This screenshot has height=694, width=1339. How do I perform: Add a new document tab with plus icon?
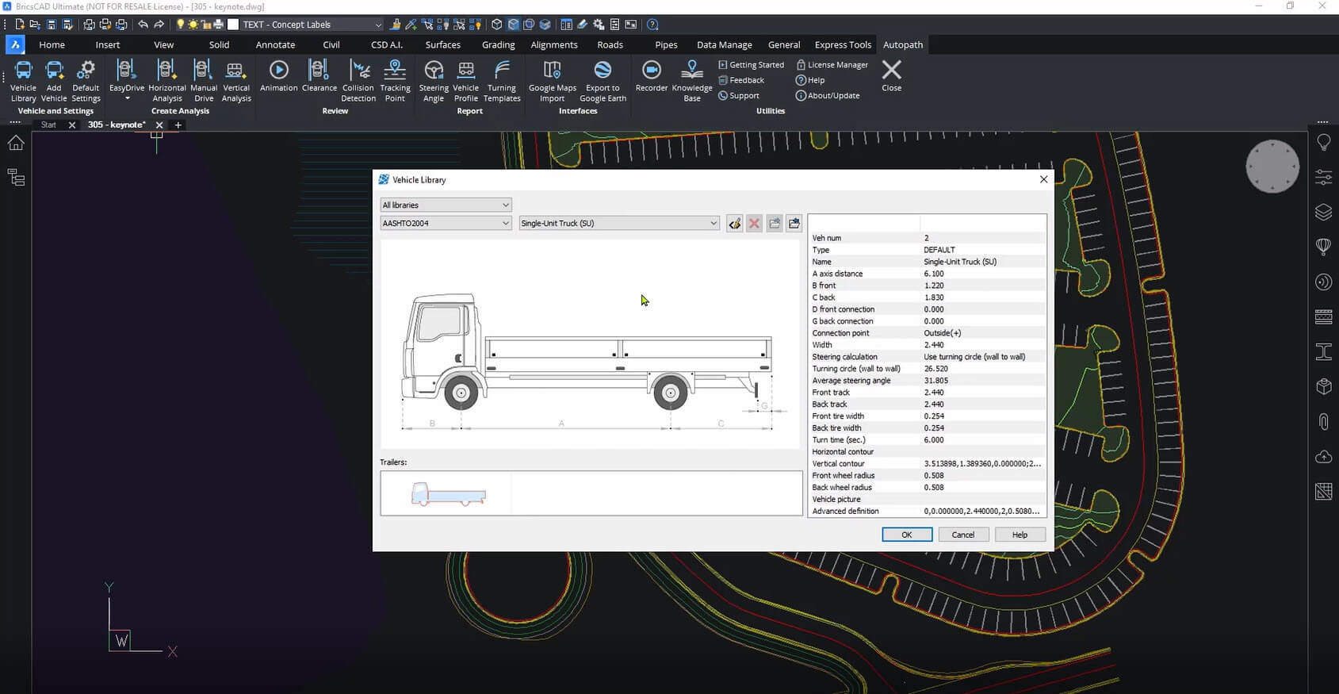click(178, 125)
